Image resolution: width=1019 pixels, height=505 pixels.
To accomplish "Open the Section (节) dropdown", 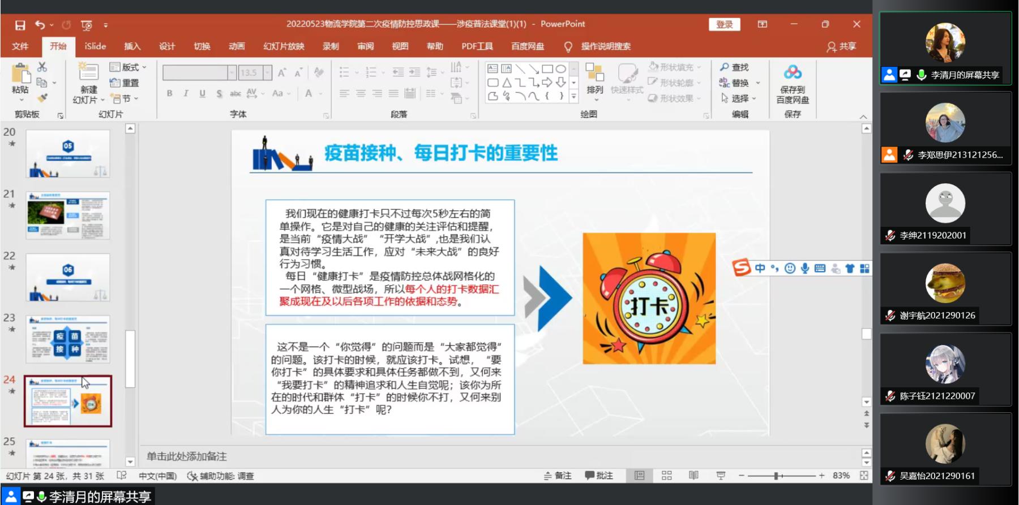I will pyautogui.click(x=125, y=98).
